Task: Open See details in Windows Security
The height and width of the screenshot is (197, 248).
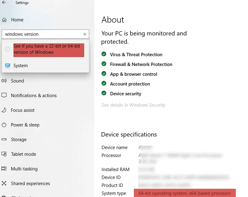Action: tap(133, 105)
